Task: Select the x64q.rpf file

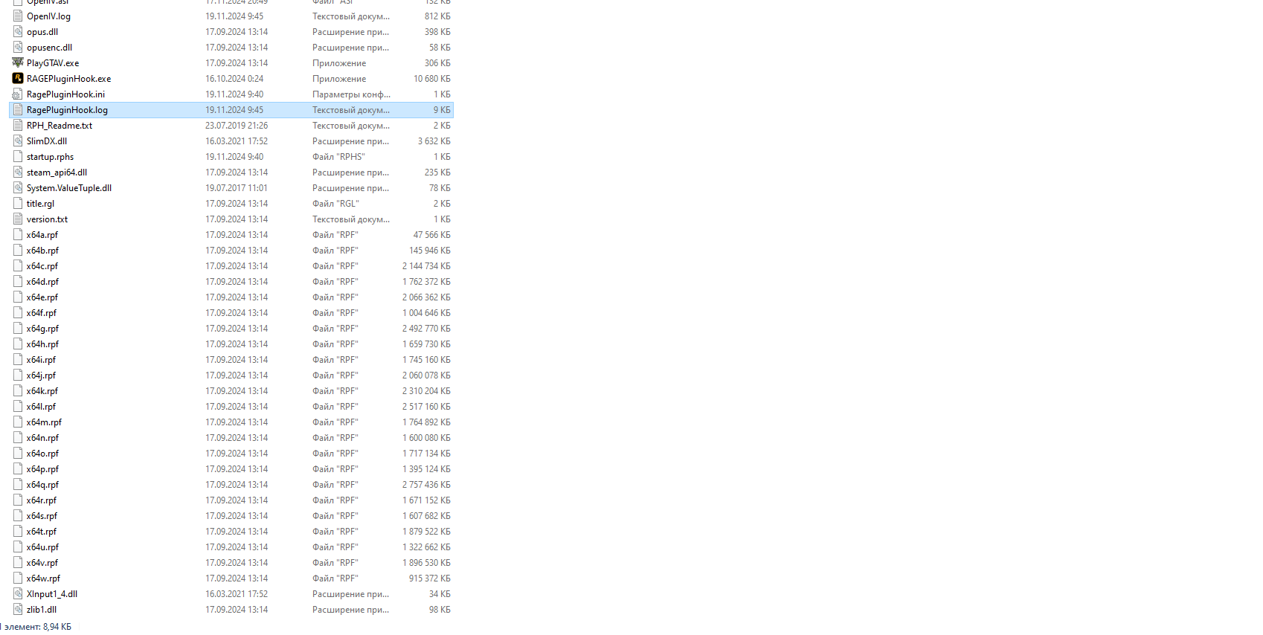Action: (x=42, y=485)
